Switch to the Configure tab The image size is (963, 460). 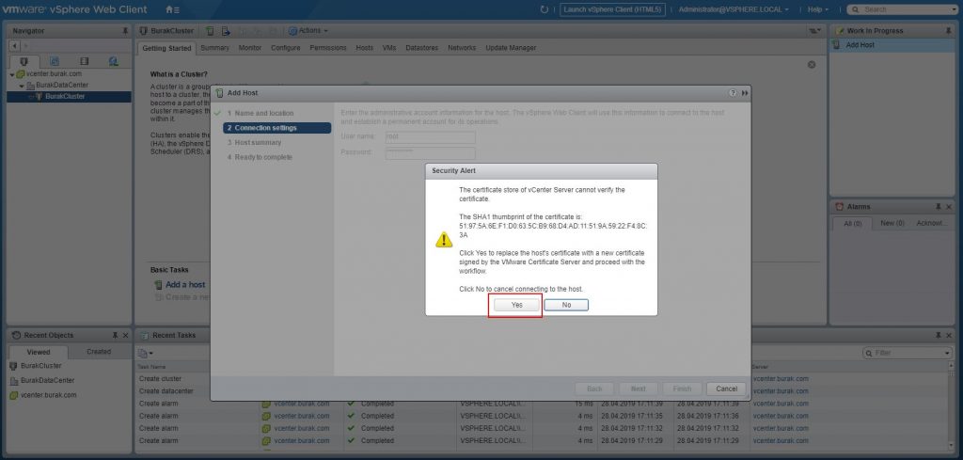tap(286, 48)
